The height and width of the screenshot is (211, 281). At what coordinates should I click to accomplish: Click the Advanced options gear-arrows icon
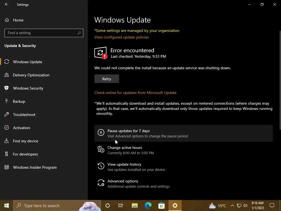[x=101, y=183]
